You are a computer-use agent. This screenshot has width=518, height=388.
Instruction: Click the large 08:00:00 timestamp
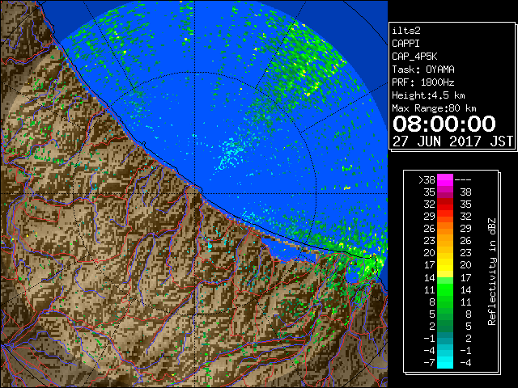coord(444,124)
